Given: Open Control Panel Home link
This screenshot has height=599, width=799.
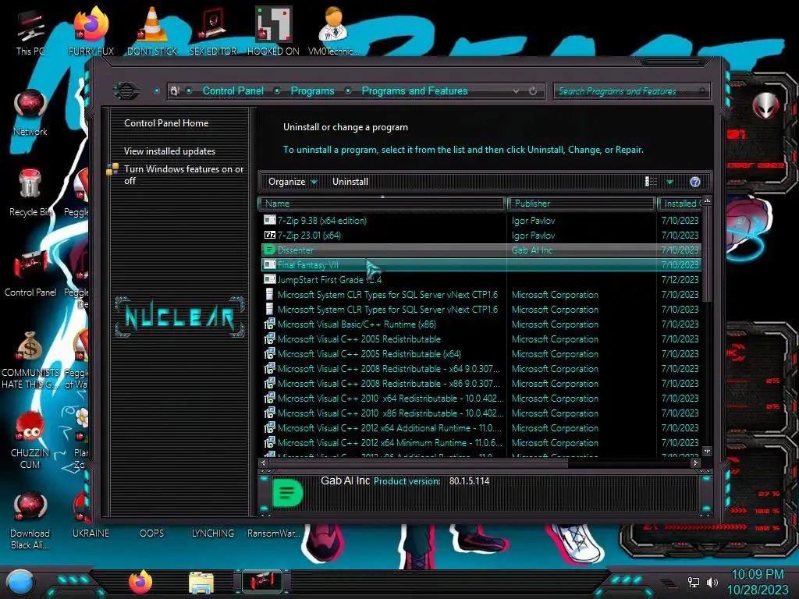Looking at the screenshot, I should point(166,123).
